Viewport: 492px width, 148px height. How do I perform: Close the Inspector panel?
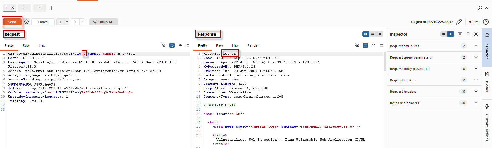tap(476, 34)
